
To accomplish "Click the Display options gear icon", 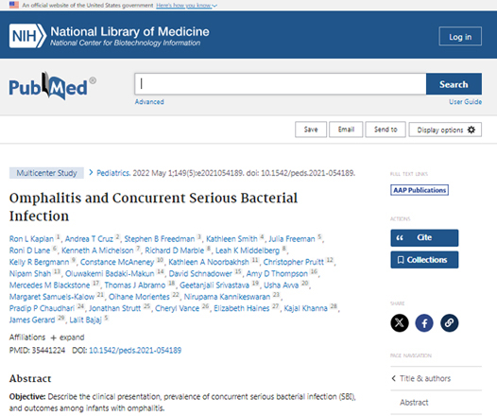I will tap(471, 130).
